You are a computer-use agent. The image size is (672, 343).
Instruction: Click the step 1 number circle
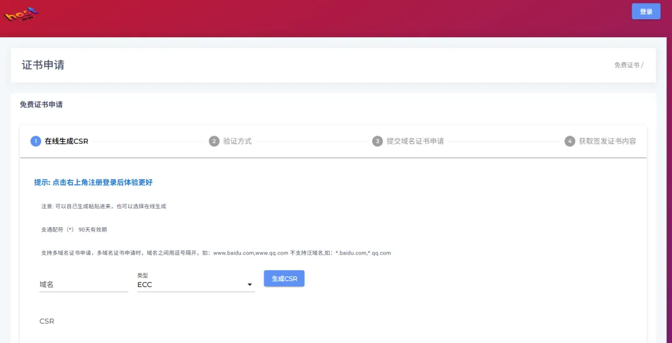pos(35,141)
